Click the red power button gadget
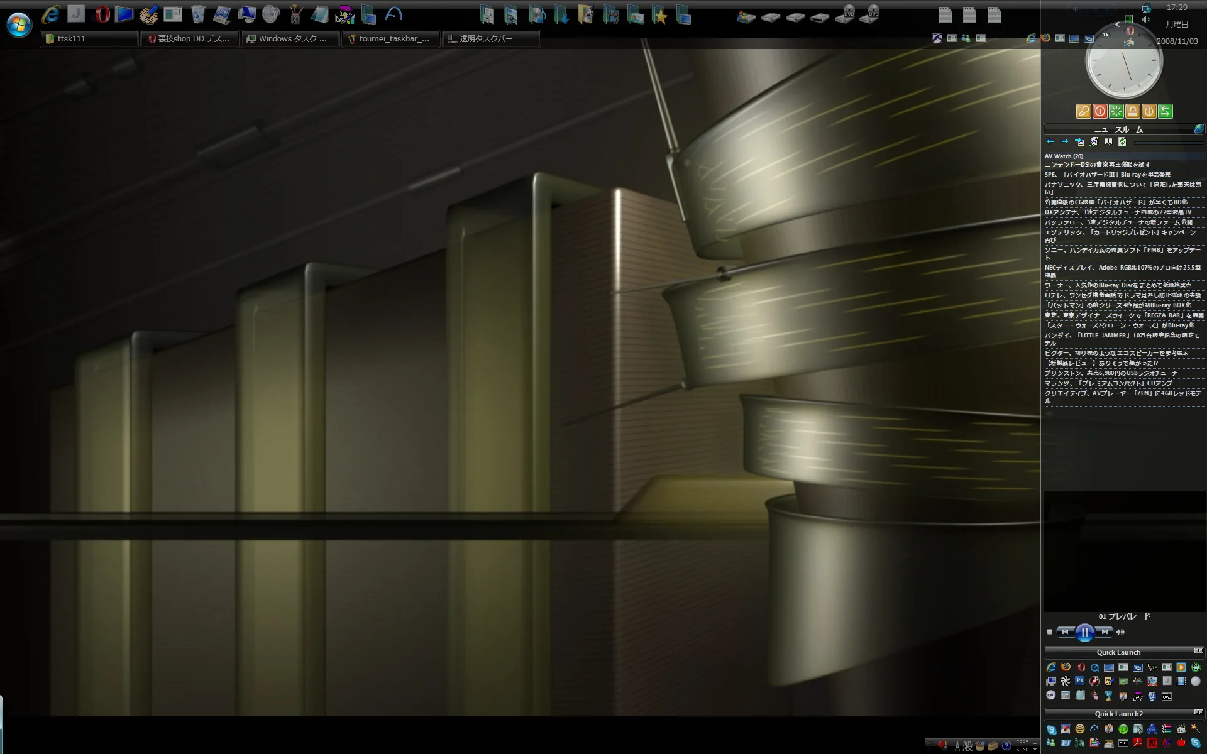The width and height of the screenshot is (1207, 754). pyautogui.click(x=1100, y=111)
